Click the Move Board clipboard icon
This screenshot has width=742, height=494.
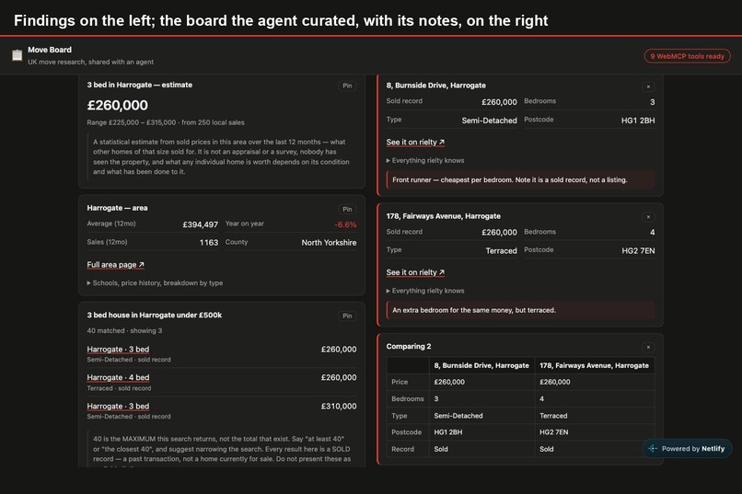[17, 55]
